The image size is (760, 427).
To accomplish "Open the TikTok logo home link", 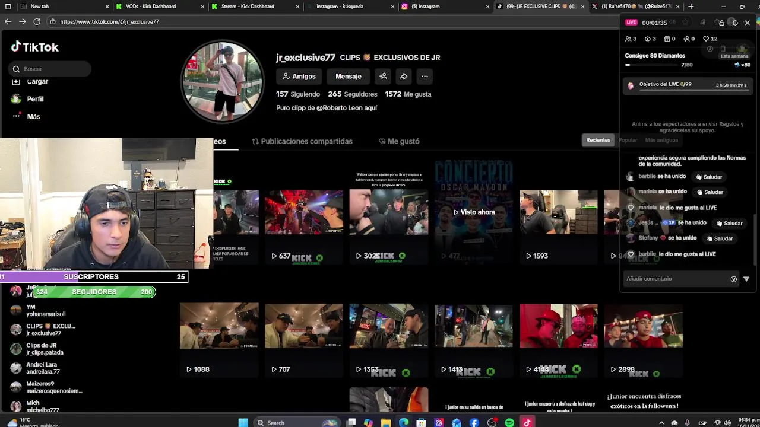I will [x=34, y=47].
